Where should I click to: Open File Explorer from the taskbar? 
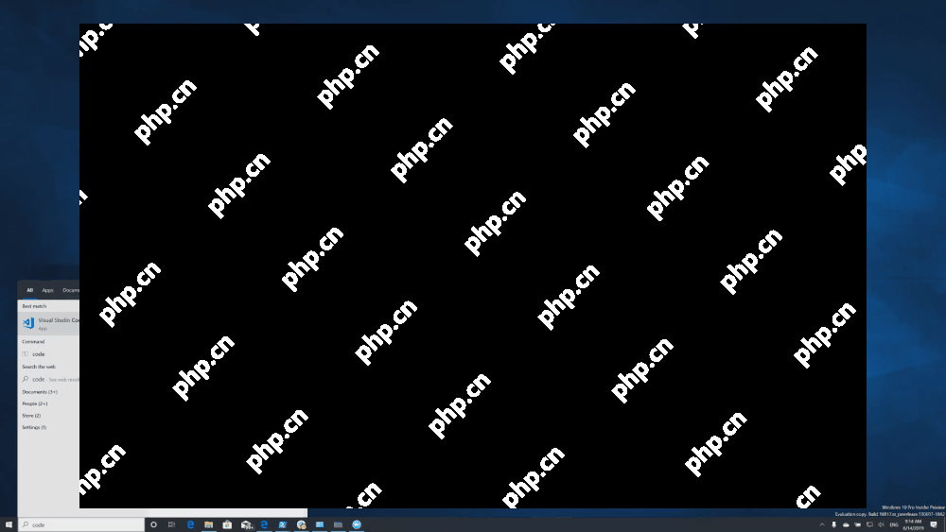[x=208, y=524]
